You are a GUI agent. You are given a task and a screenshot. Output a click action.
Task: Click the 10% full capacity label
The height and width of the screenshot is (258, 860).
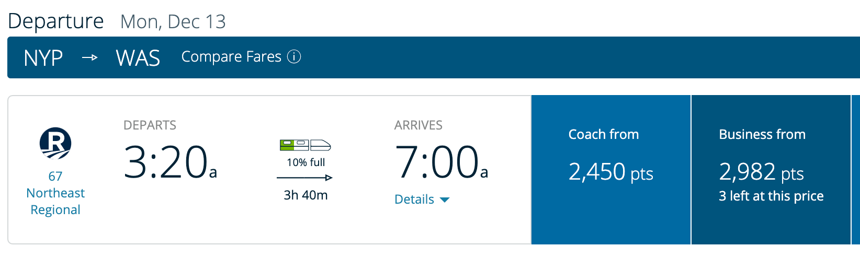(x=305, y=162)
